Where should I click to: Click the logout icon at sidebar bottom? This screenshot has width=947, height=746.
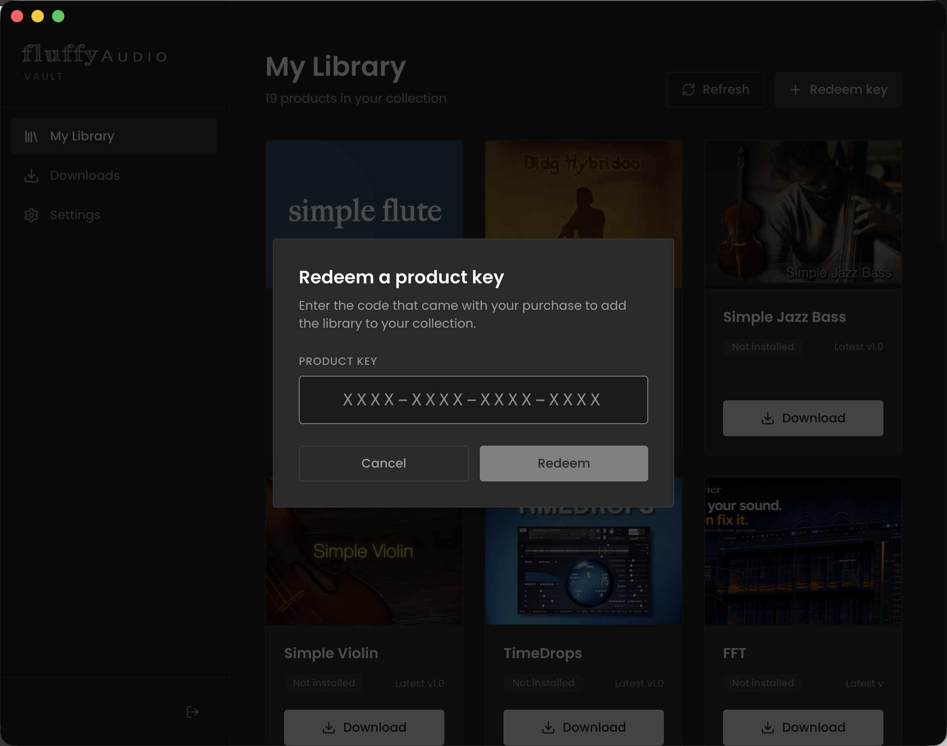point(192,712)
